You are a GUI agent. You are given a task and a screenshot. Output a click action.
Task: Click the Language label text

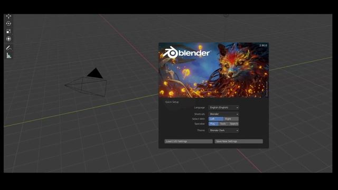click(200, 108)
